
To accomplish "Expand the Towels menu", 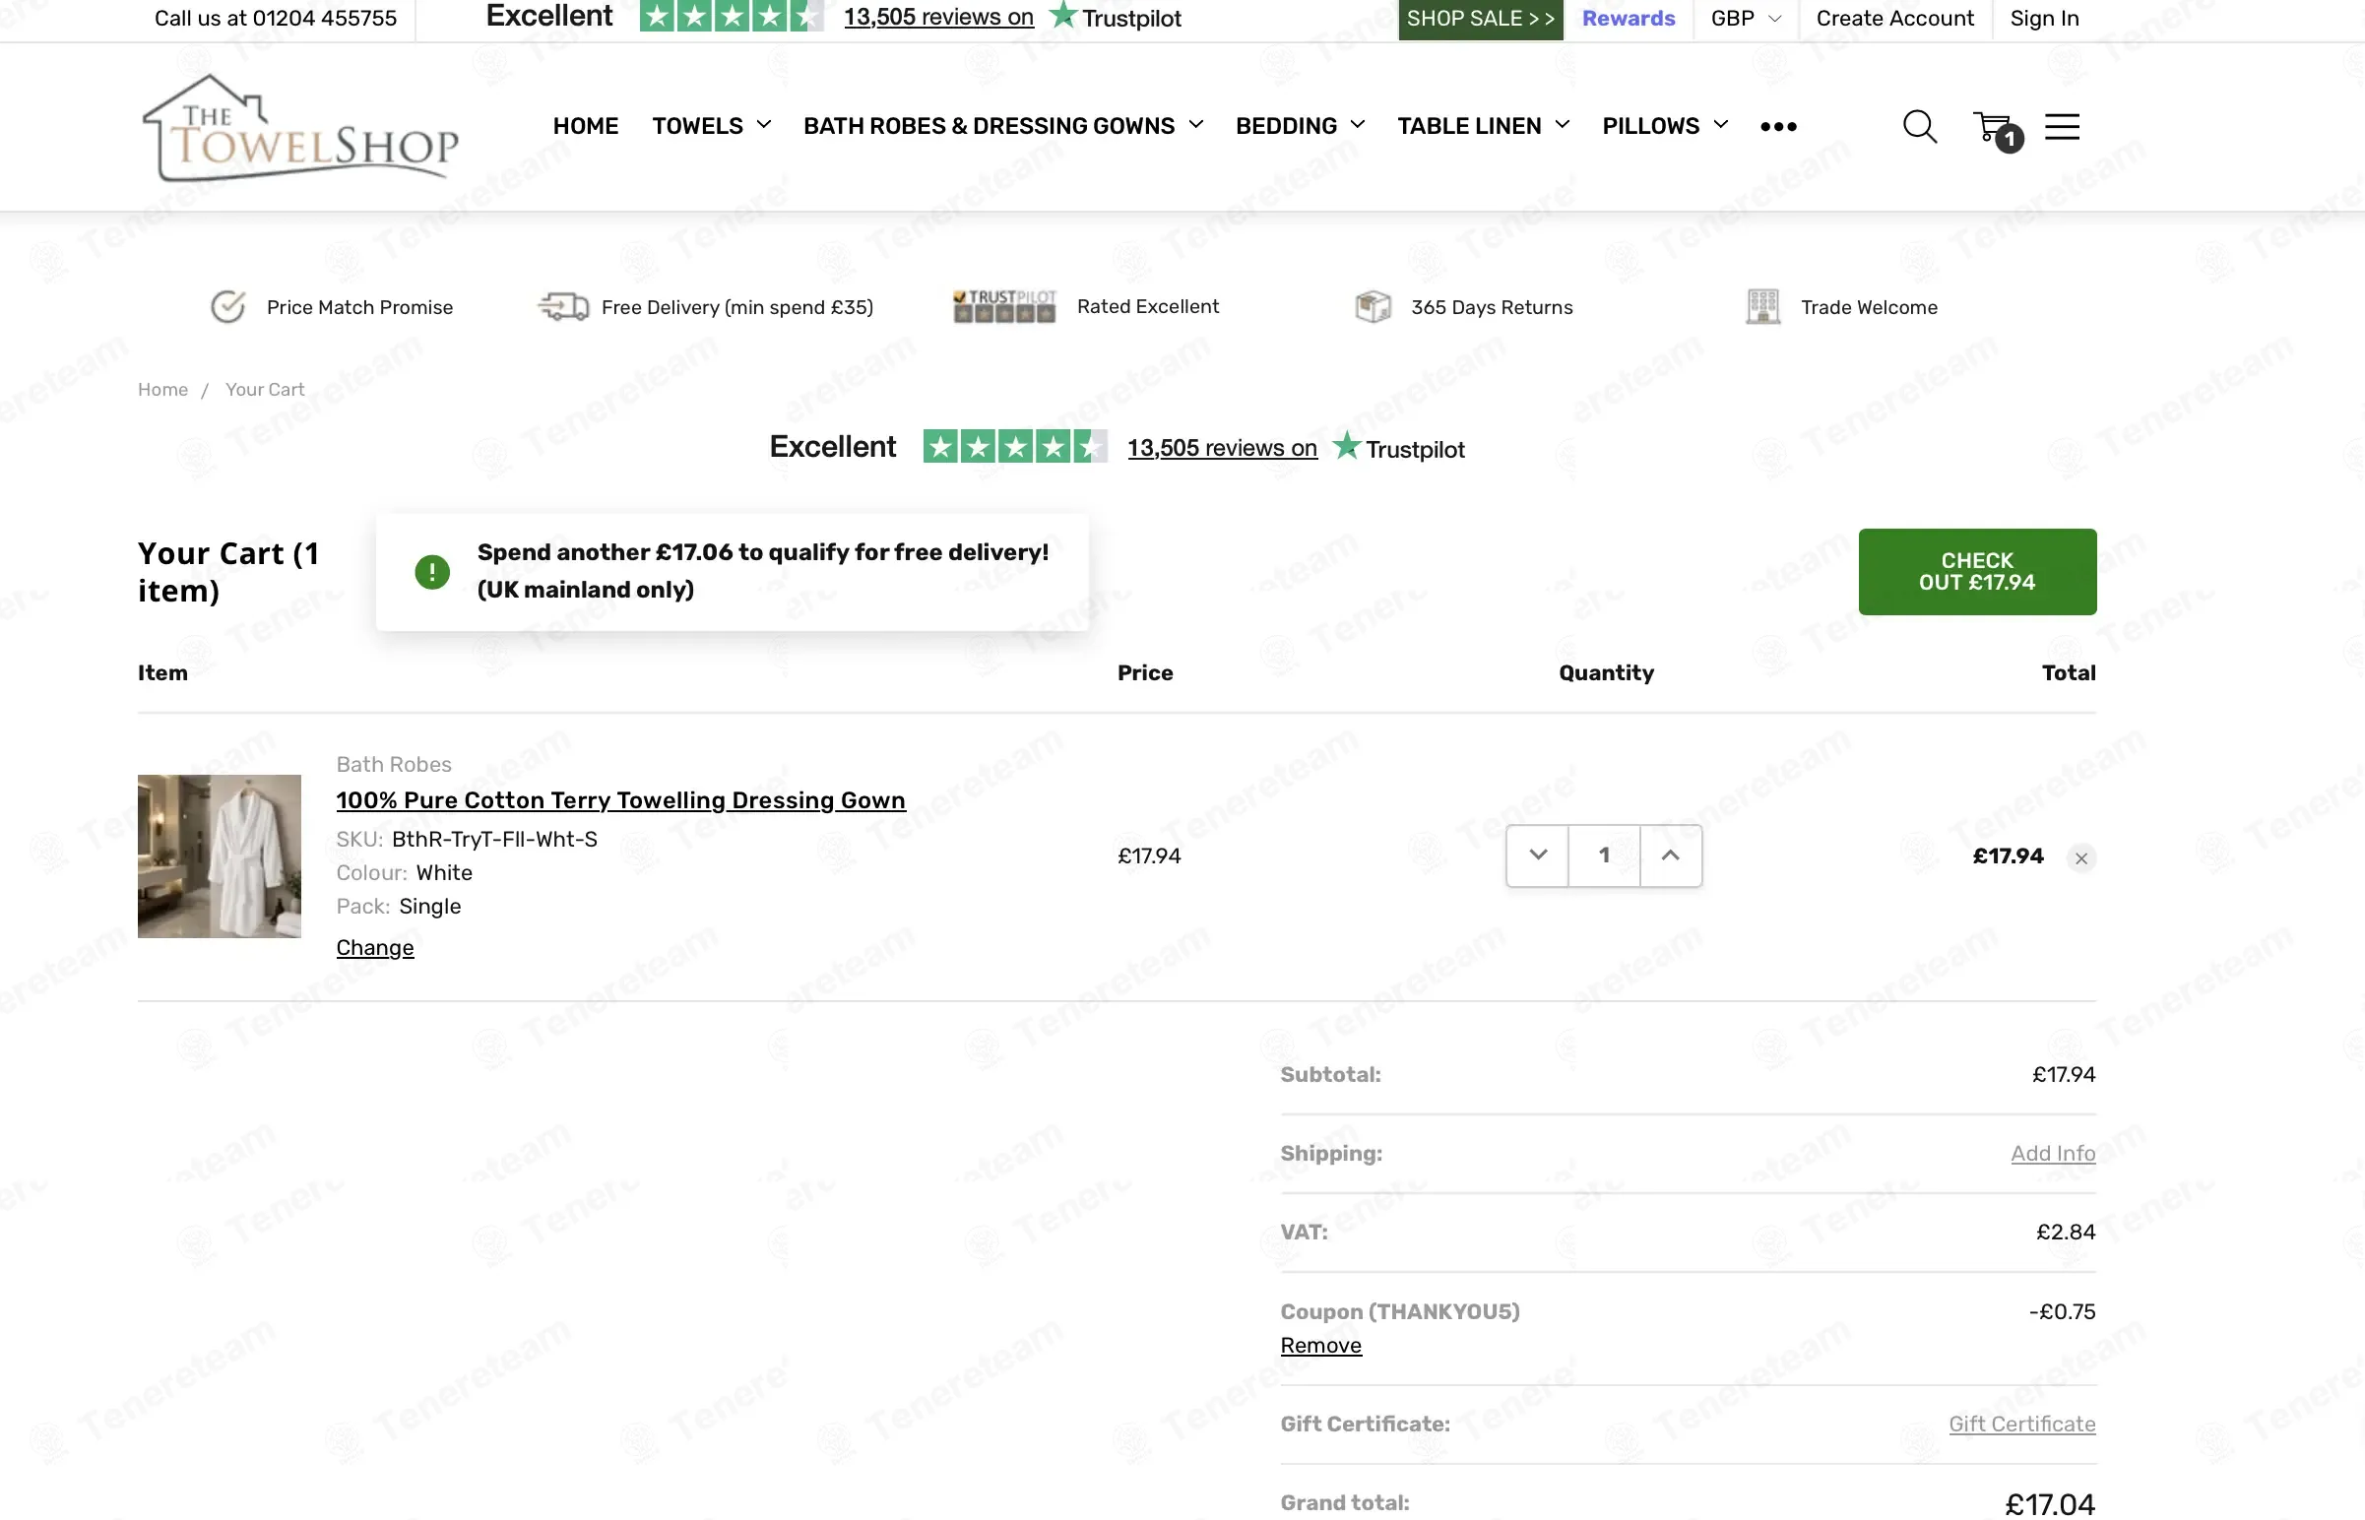I will [x=712, y=126].
